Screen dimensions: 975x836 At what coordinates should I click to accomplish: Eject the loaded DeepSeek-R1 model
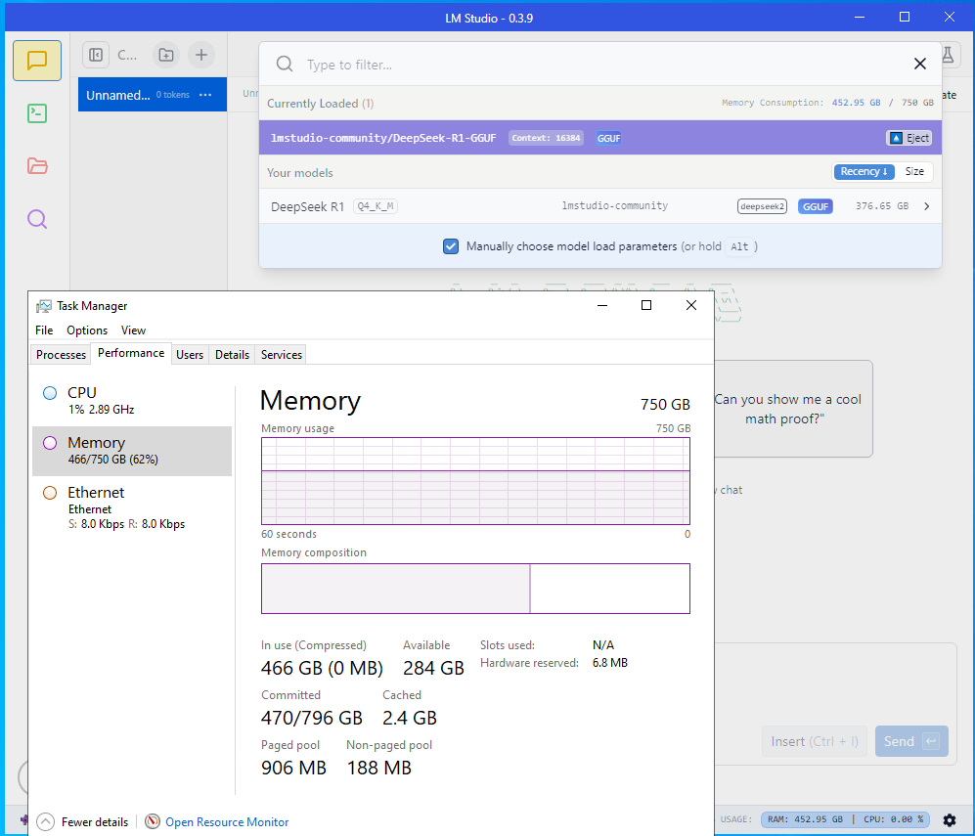(909, 138)
